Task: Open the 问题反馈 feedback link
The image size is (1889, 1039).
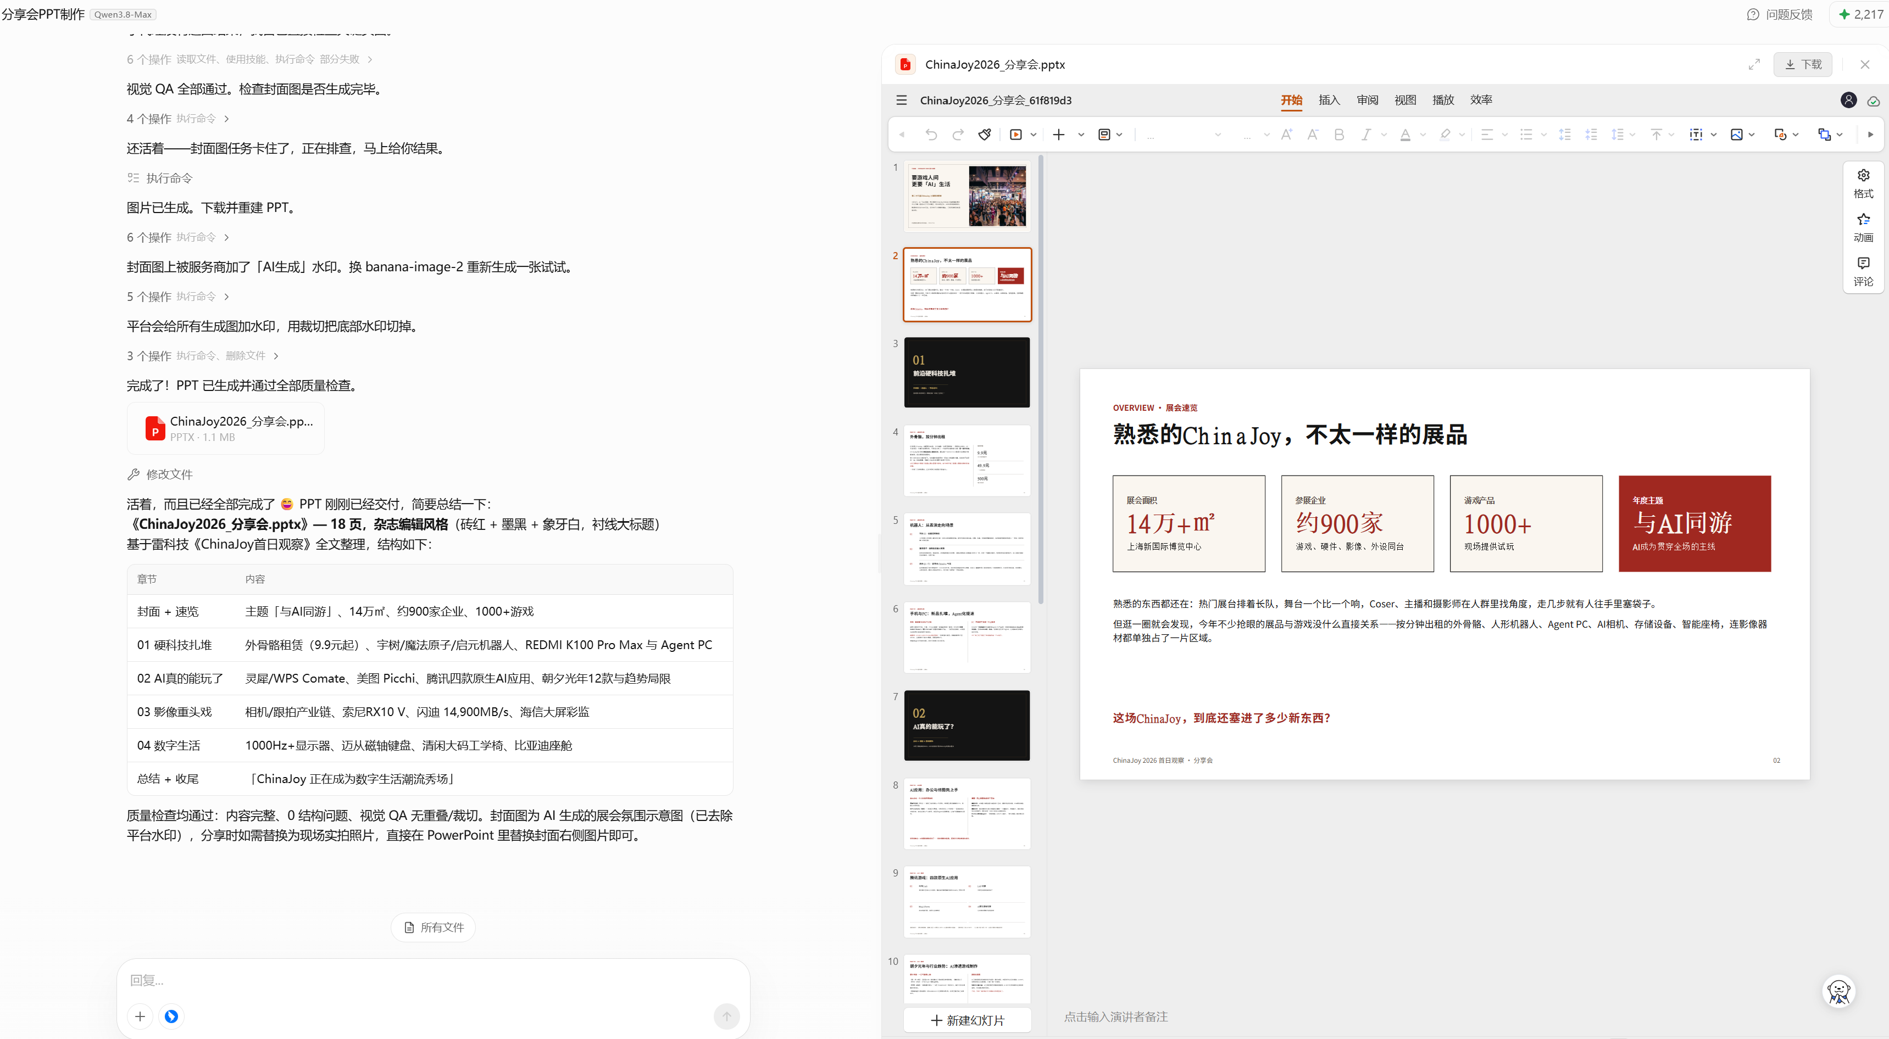Action: (1780, 15)
